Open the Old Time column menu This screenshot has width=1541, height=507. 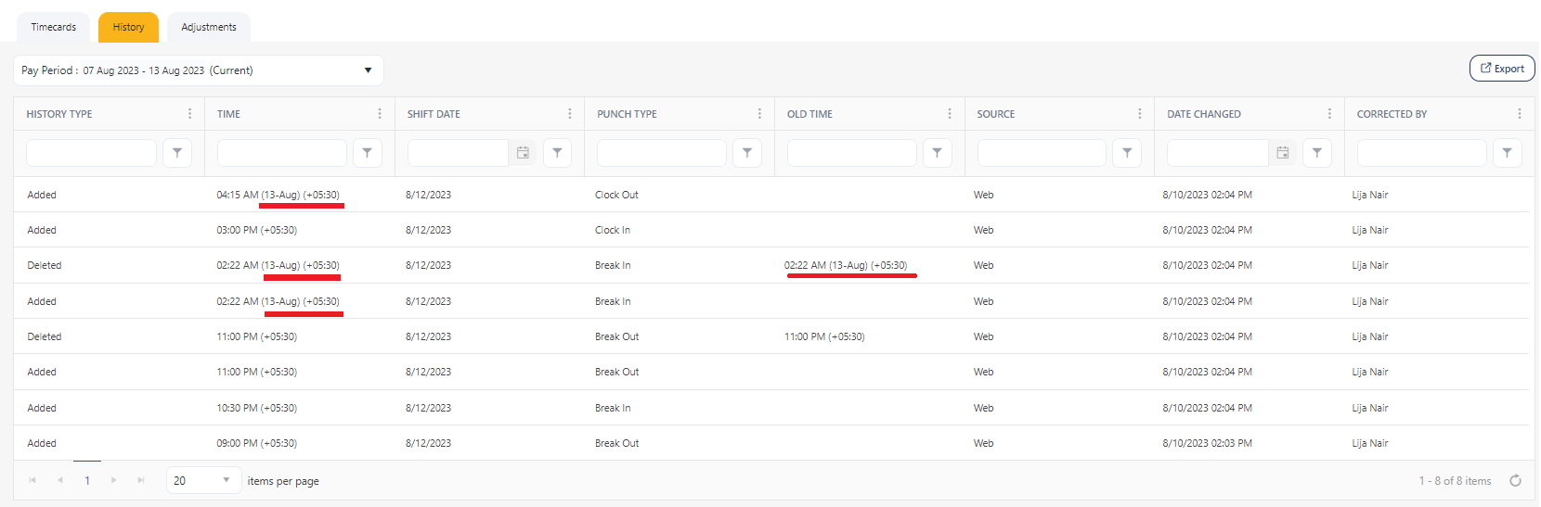(950, 114)
